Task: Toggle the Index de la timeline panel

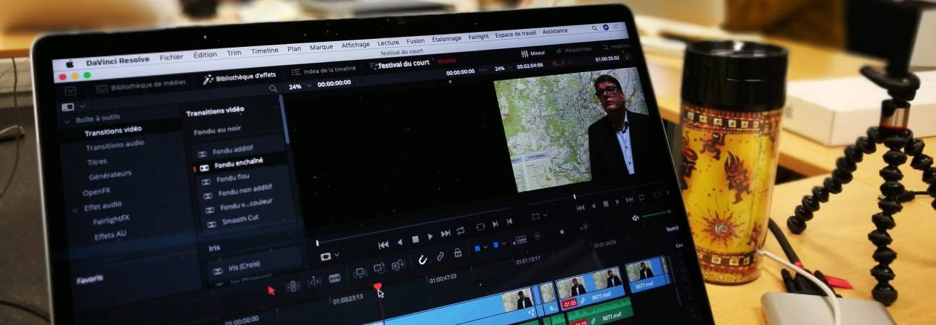Action: tap(323, 70)
